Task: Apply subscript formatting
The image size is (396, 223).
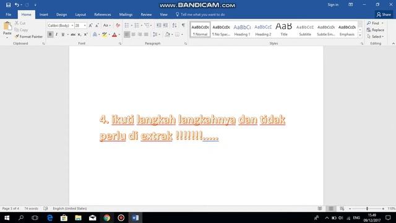Action: point(79,35)
